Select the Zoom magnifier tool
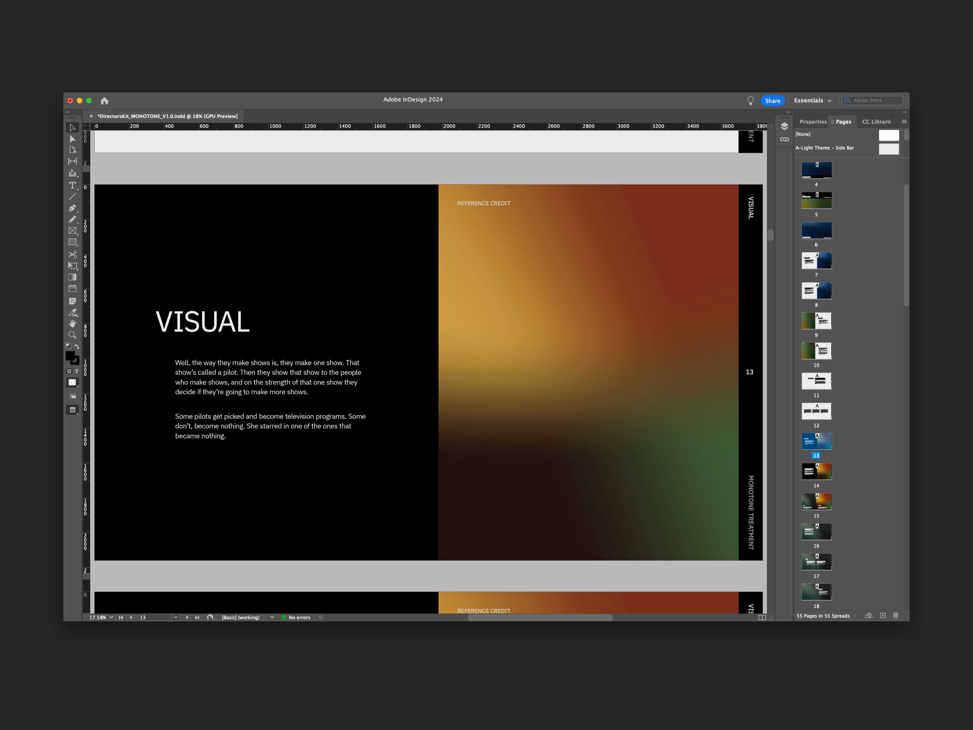The width and height of the screenshot is (973, 730). 73,335
